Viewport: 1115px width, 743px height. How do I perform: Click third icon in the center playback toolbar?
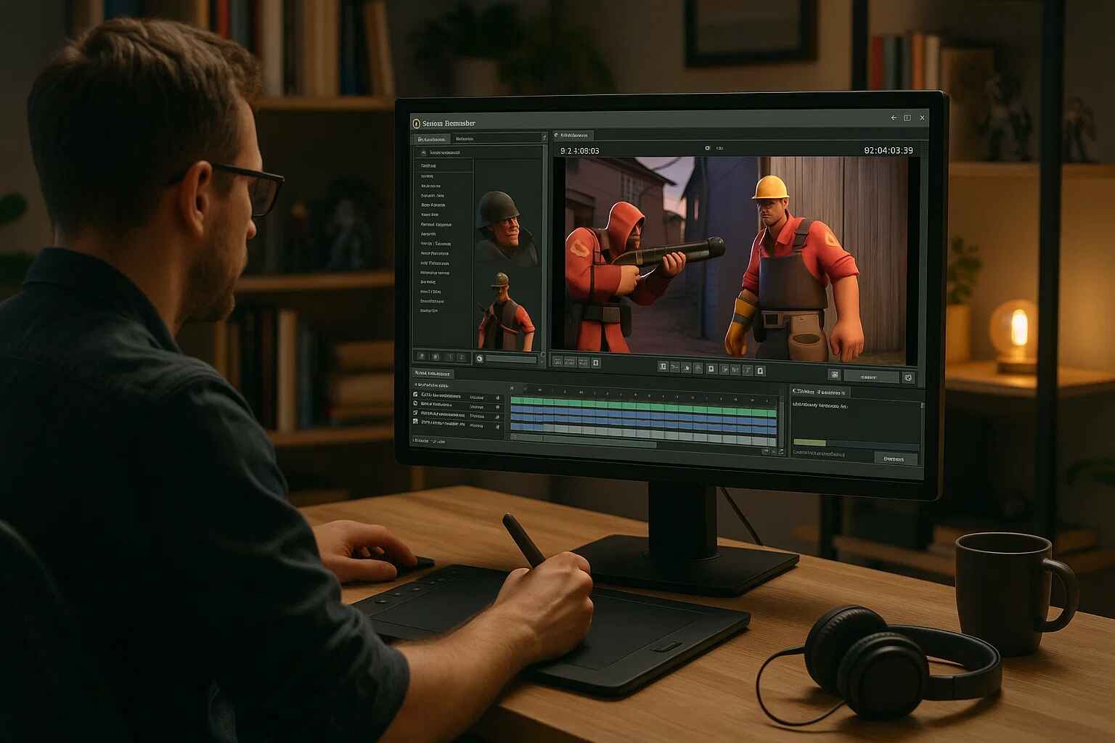pyautogui.click(x=686, y=369)
